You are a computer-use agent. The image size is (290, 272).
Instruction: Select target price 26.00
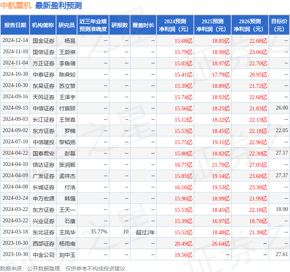click(282, 108)
